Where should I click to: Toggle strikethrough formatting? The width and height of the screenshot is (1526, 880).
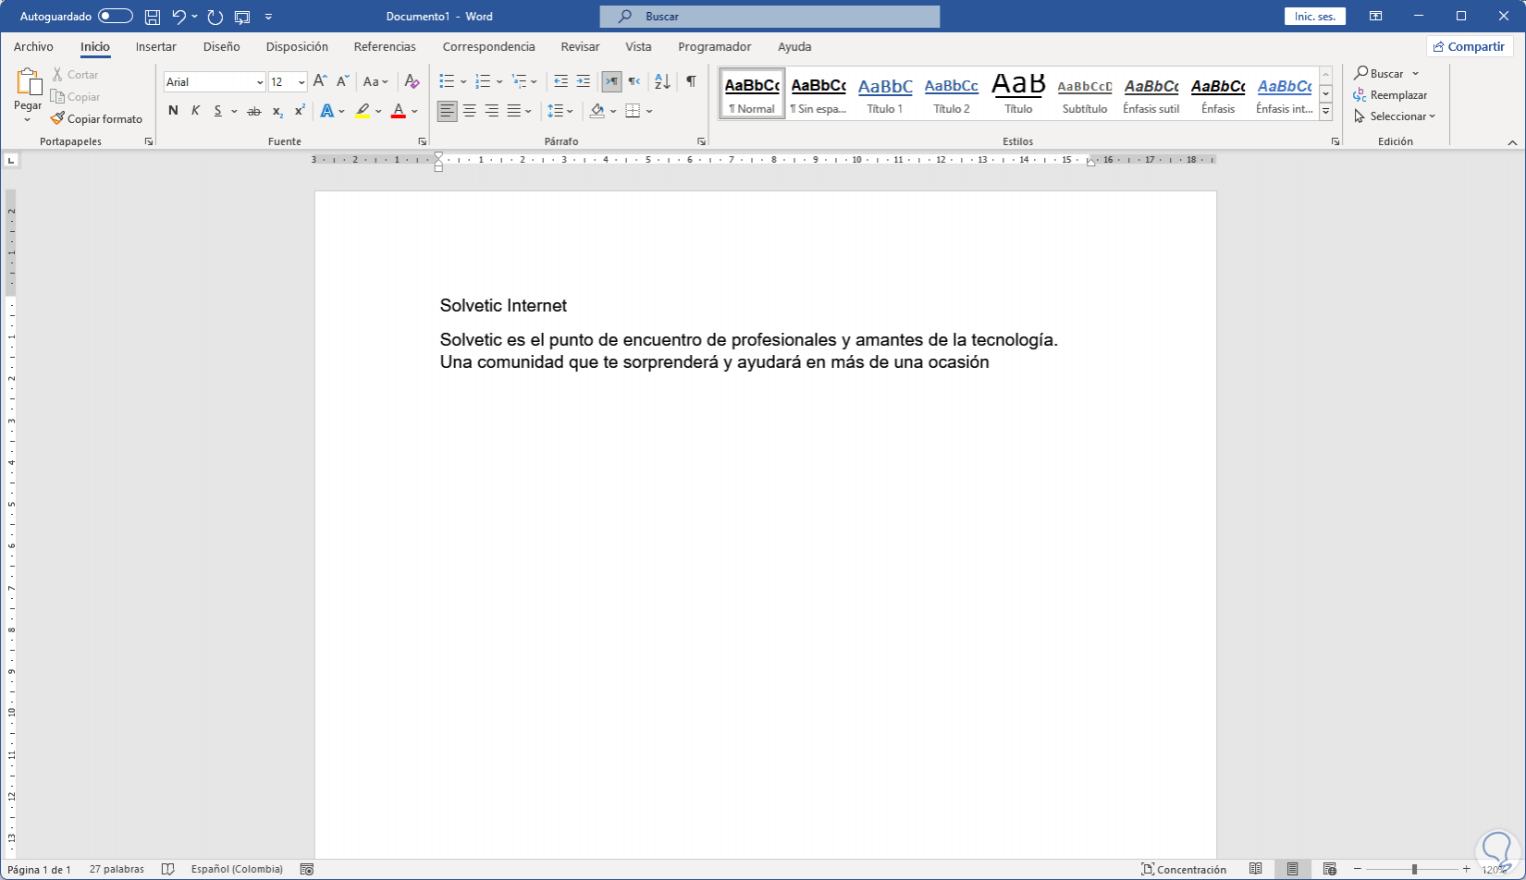coord(254,111)
